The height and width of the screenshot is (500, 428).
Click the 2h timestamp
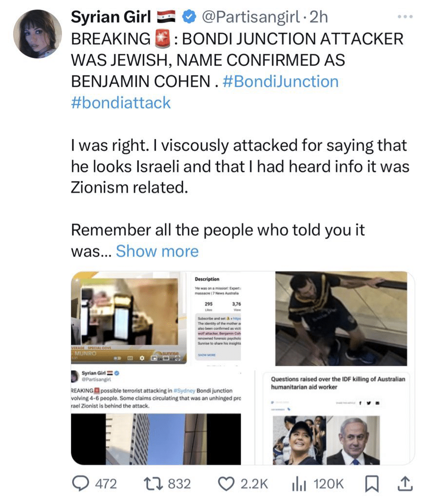(x=318, y=17)
